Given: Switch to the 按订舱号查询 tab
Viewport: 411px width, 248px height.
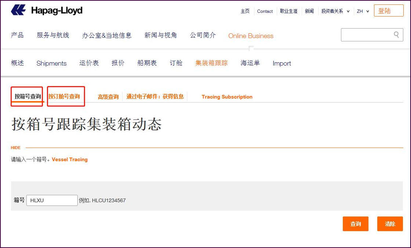Looking at the screenshot, I should [64, 96].
